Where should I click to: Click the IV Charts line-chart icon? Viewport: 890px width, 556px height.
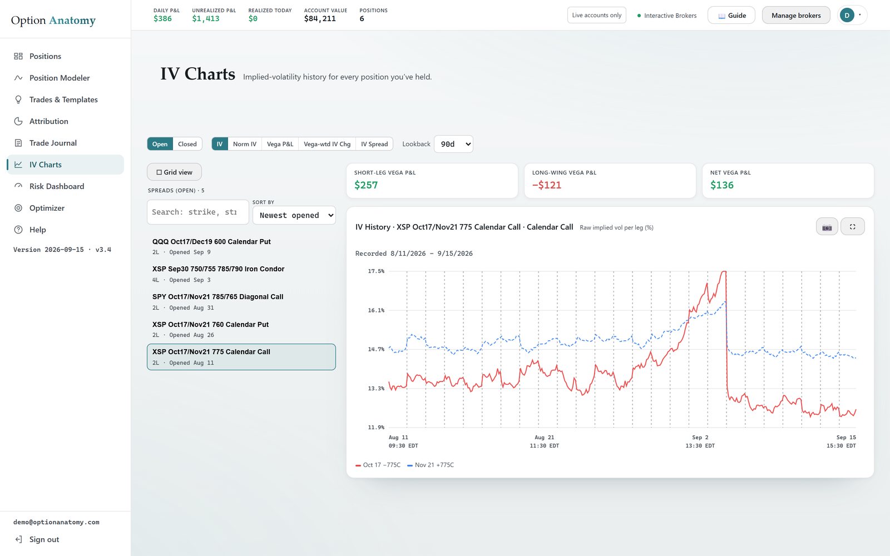pos(18,165)
